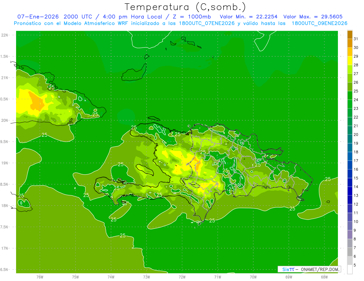364x281 pixels.
Task: Click the yellow segment between 28 and 29
Action: (350, 61)
